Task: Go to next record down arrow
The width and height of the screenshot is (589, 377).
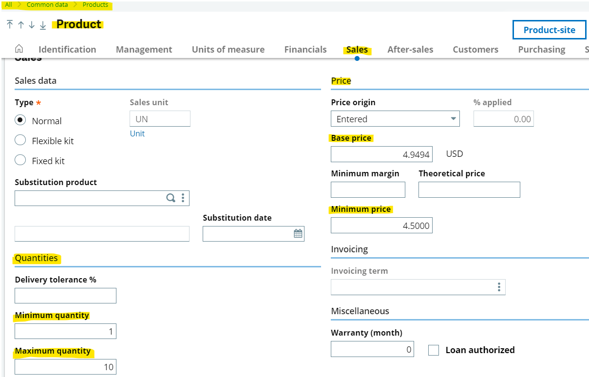Action: (x=32, y=25)
